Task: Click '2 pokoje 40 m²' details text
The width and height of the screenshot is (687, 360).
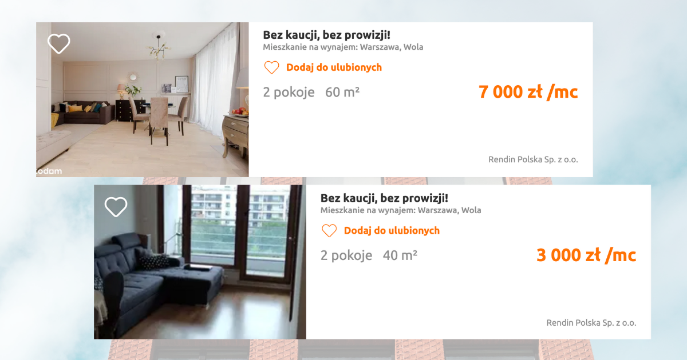Action: 369,255
